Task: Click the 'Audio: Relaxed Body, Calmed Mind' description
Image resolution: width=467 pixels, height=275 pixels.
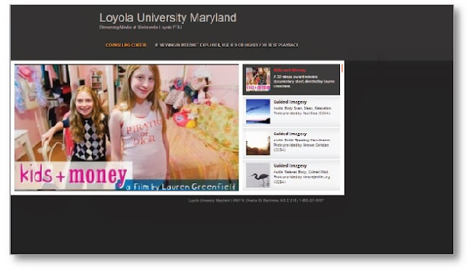Action: tap(301, 172)
